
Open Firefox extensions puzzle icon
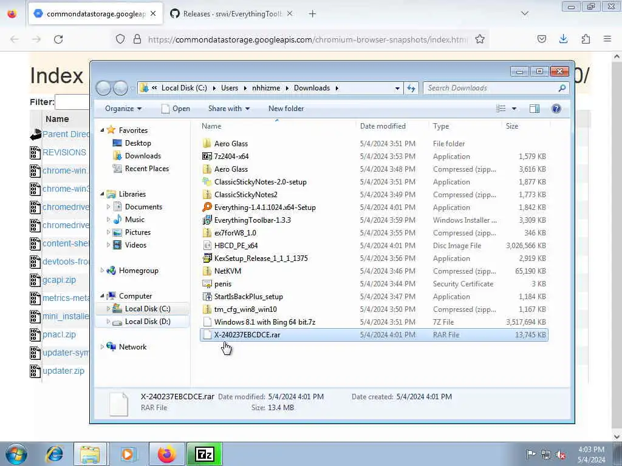pos(586,39)
